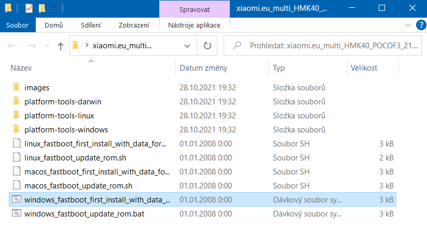Click the platform-tools-windows folder icon
The image size is (427, 230).
(x=16, y=129)
